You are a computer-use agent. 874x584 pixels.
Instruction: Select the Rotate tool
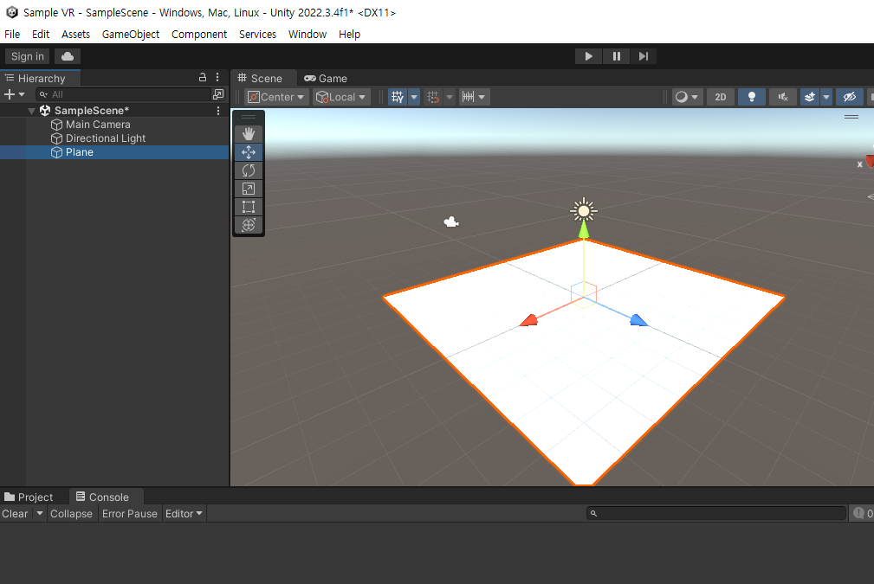point(249,170)
